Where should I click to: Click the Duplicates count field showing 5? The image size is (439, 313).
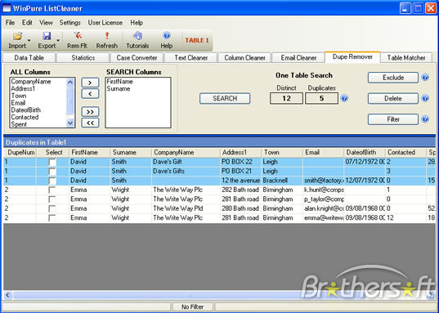click(322, 99)
